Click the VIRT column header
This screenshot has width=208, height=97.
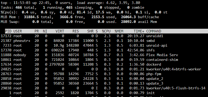tap(60, 31)
